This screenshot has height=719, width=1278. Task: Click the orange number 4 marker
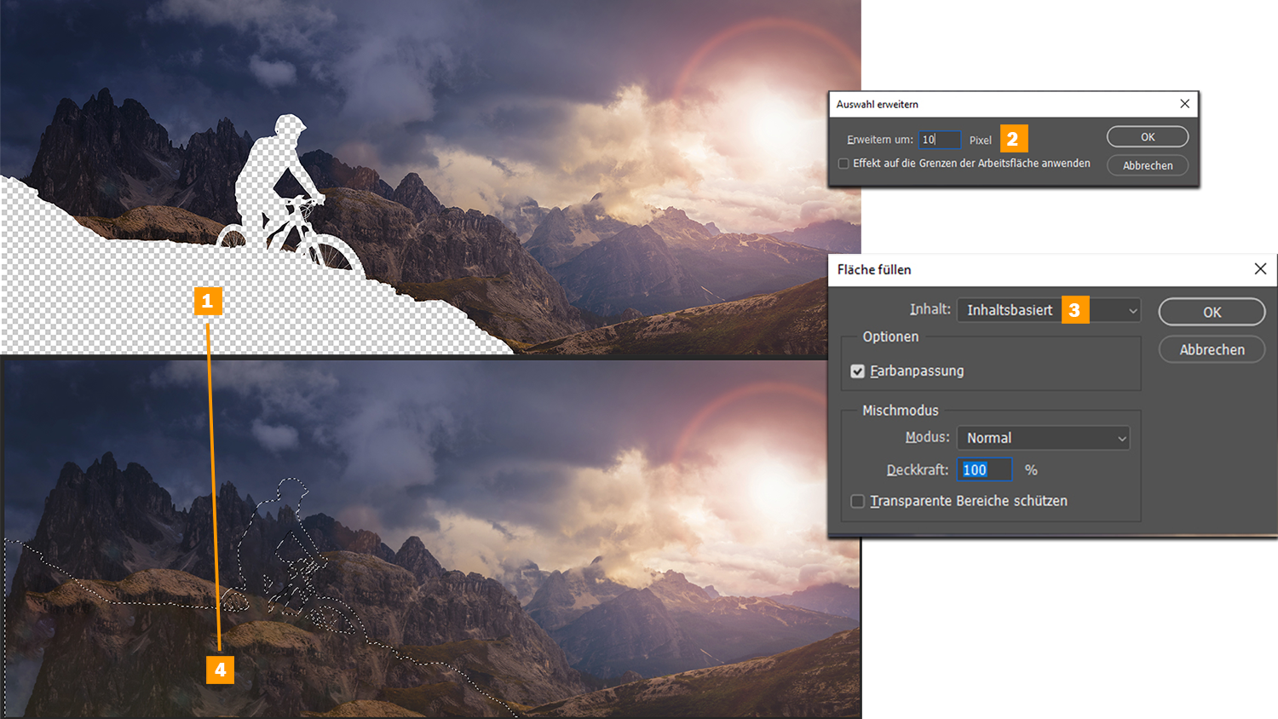221,670
